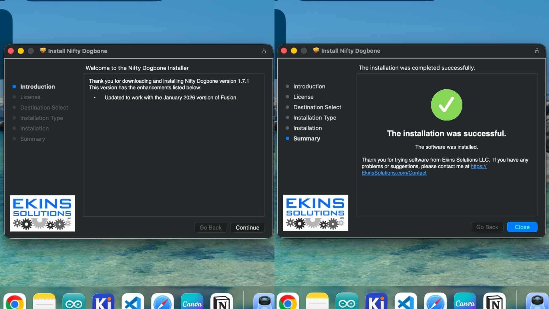Open Chrome from the dock below the Welcome installer
This screenshot has width=549, height=309.
(x=14, y=302)
